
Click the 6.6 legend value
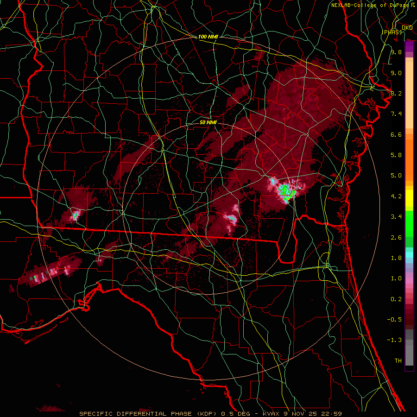[396, 134]
